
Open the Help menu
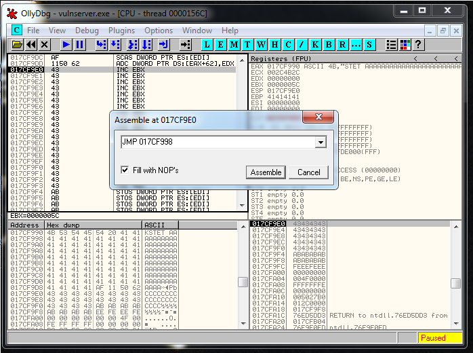point(230,31)
